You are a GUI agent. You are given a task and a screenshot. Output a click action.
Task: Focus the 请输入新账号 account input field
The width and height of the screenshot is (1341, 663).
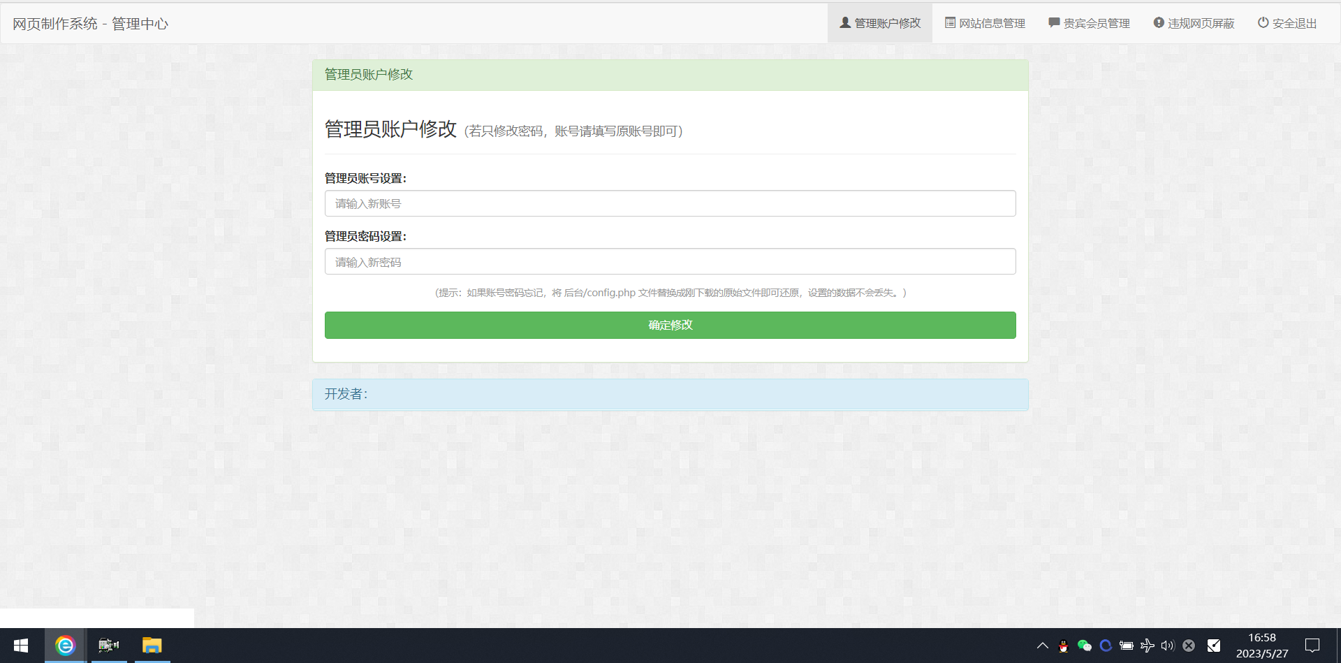(670, 203)
